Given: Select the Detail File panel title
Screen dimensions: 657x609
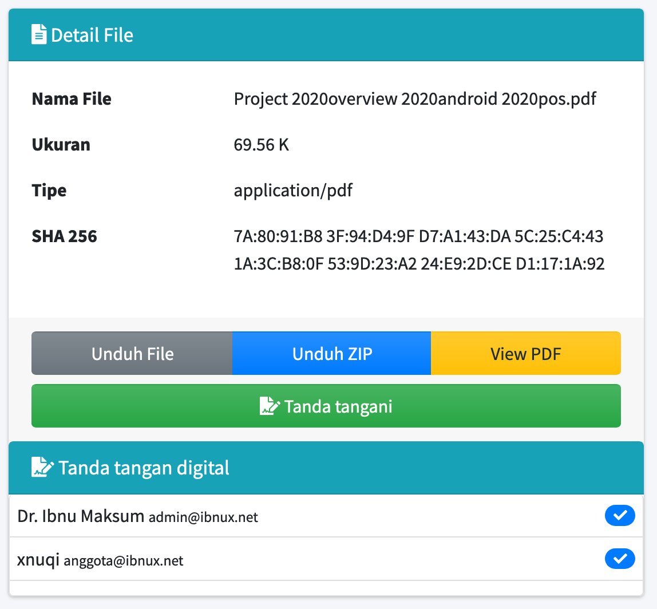Looking at the screenshot, I should 92,34.
